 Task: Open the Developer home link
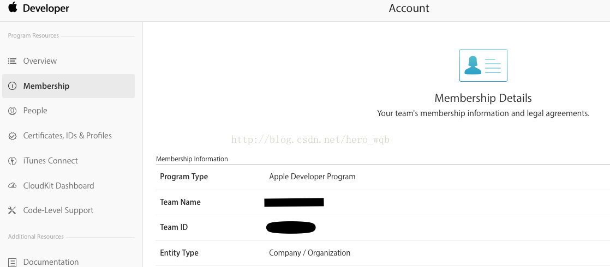46,8
